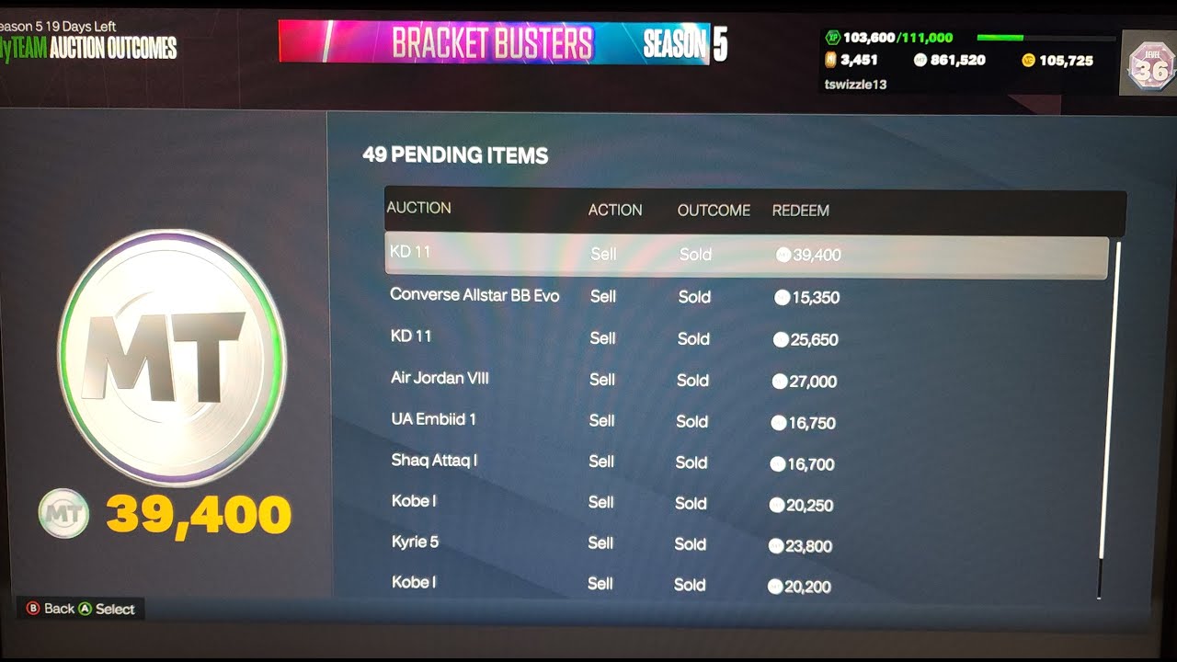Click the A Select button prompt
Viewport: 1177px width, 662px height.
[x=107, y=609]
